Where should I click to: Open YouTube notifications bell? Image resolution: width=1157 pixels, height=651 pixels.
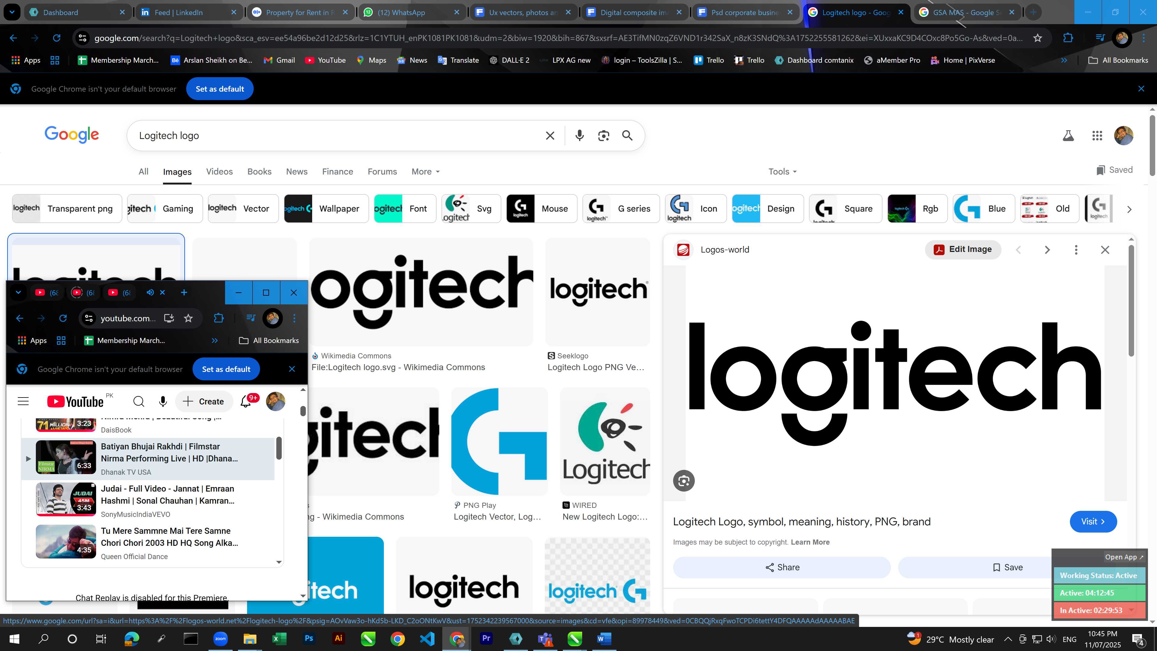[246, 401]
